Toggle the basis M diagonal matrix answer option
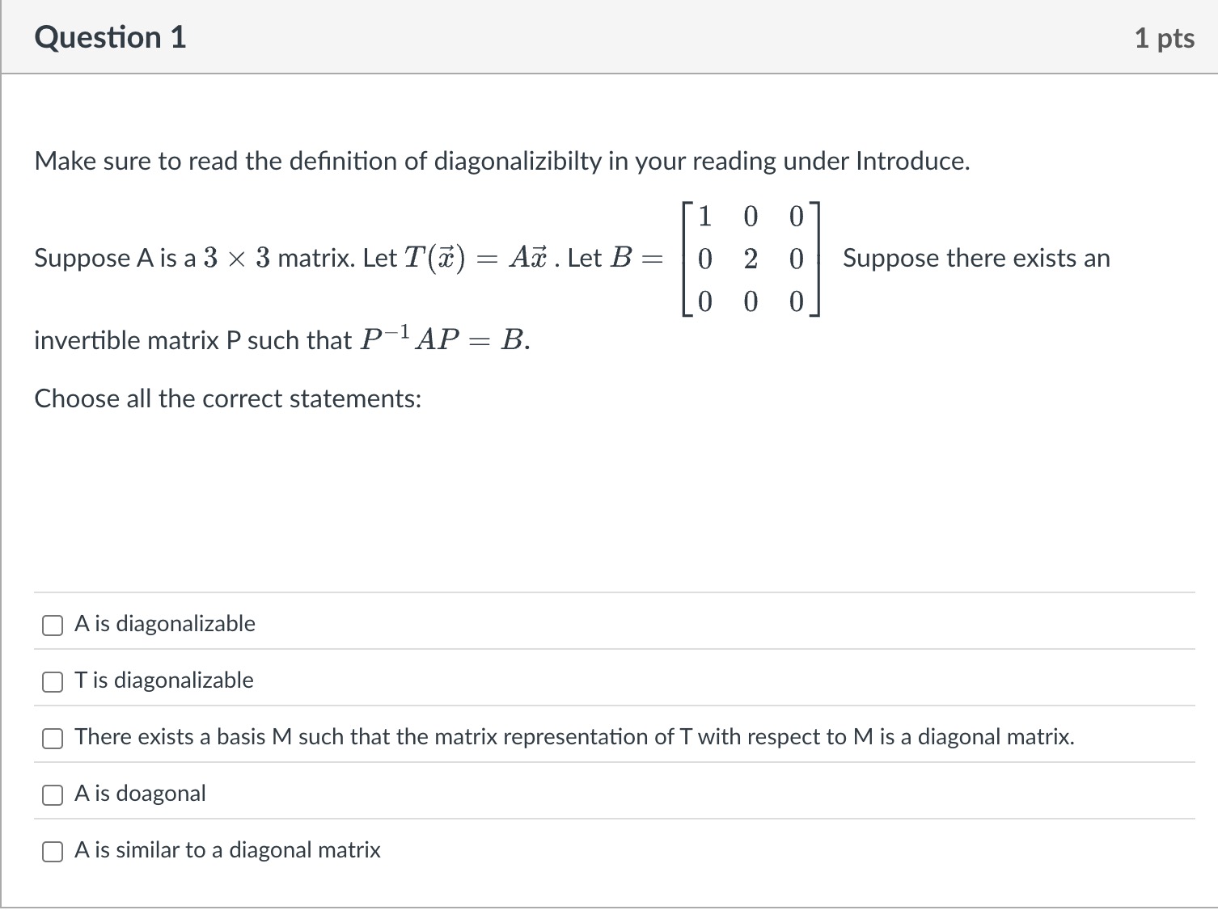Image resolution: width=1218 pixels, height=910 pixels. pos(574,736)
